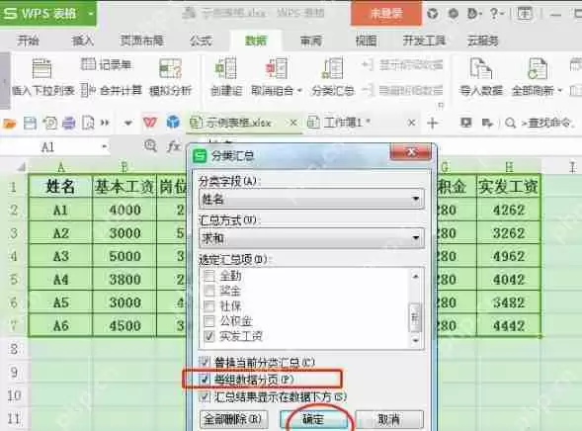Click Hide Detail (隐藏明细数据) in the ribbon

tap(402, 90)
